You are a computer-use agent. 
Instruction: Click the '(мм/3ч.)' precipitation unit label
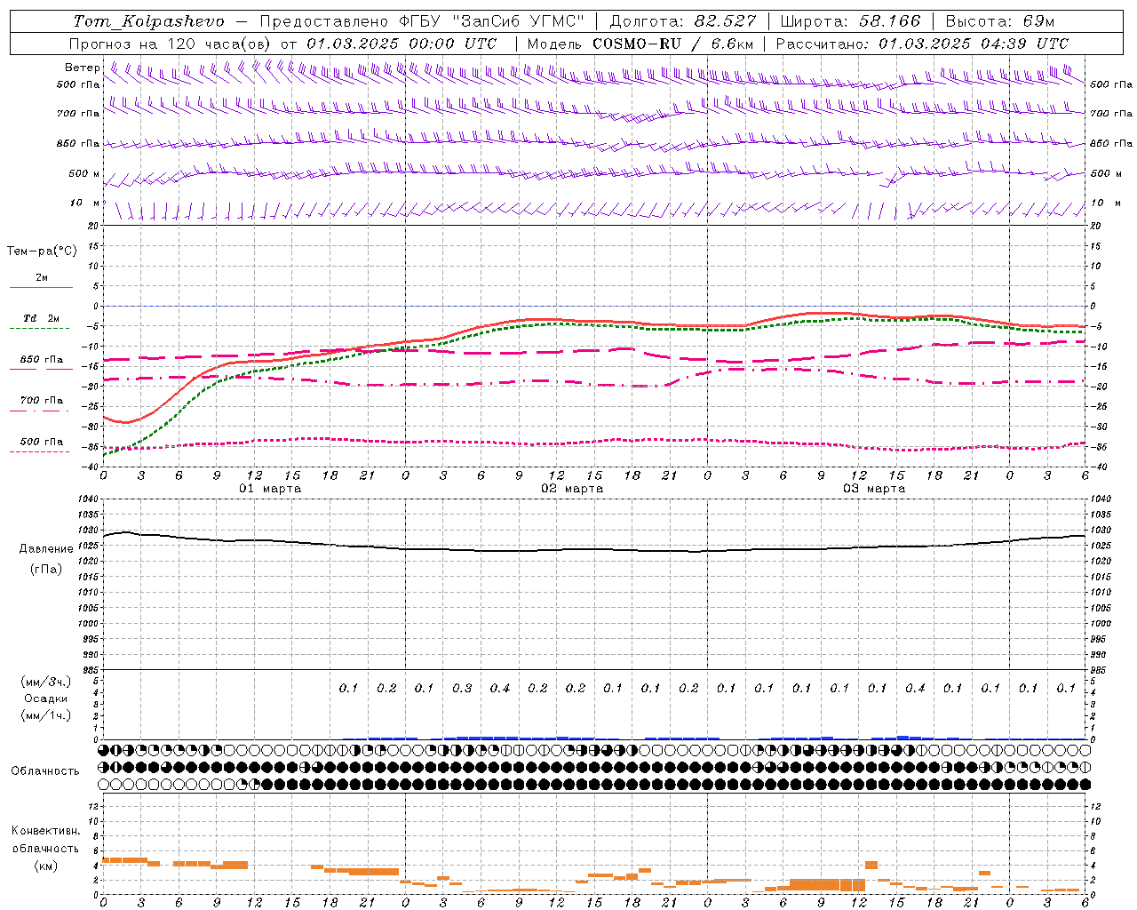46,682
